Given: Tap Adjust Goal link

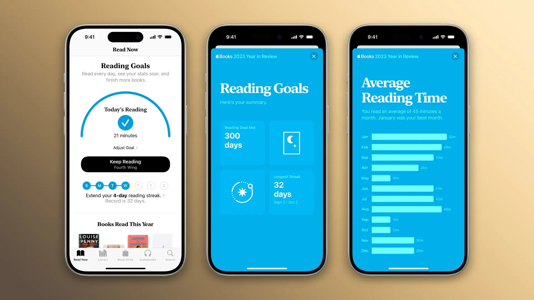Looking at the screenshot, I should 125,147.
